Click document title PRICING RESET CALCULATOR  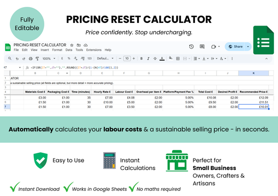[x=40, y=45]
